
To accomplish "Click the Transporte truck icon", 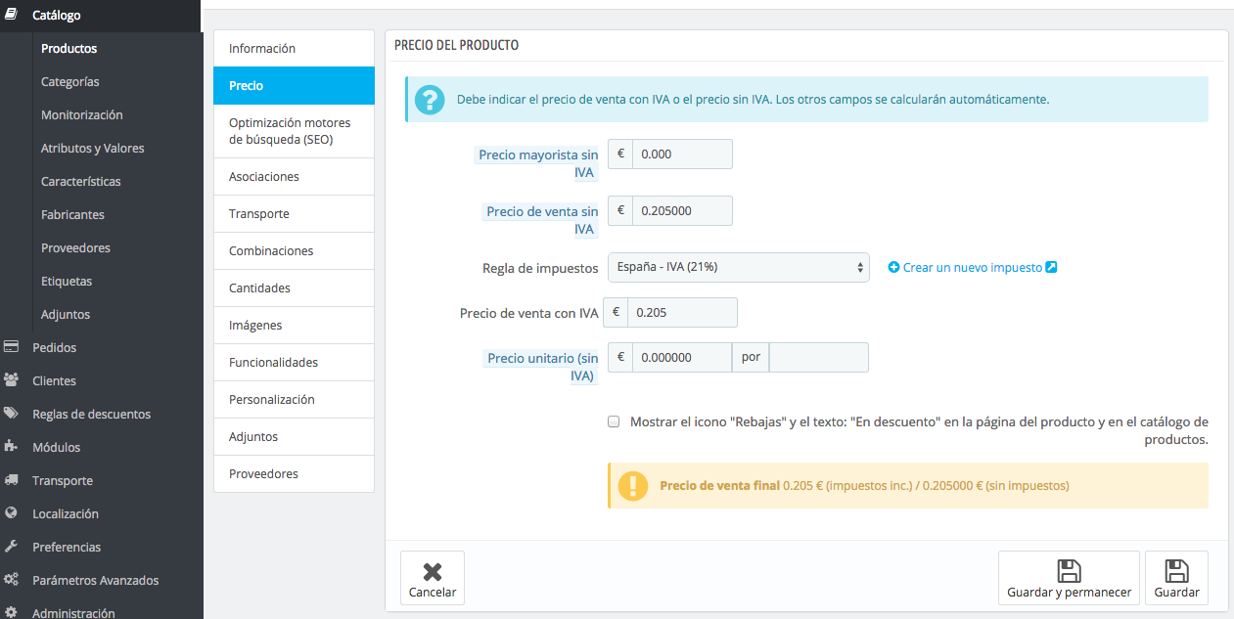I will point(12,480).
